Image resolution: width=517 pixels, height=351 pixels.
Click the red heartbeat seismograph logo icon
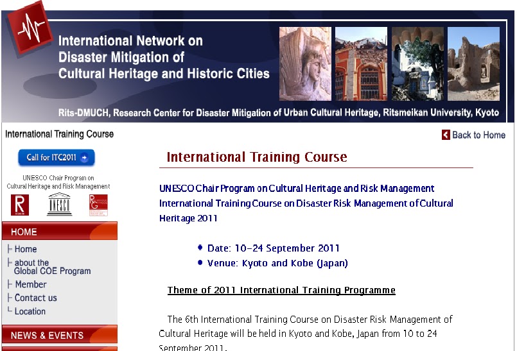point(30,28)
